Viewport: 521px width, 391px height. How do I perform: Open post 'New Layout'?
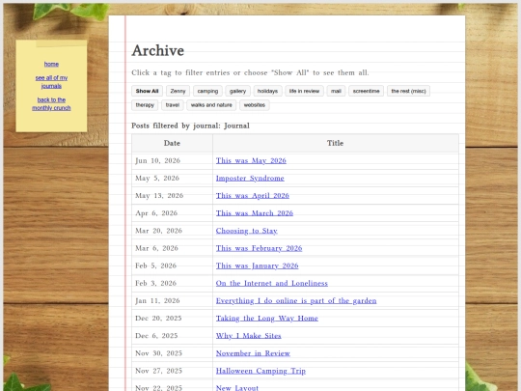[x=237, y=388]
